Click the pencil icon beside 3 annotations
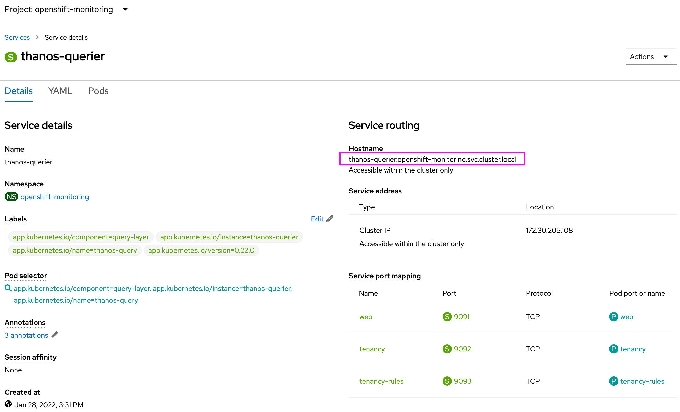 (x=54, y=335)
